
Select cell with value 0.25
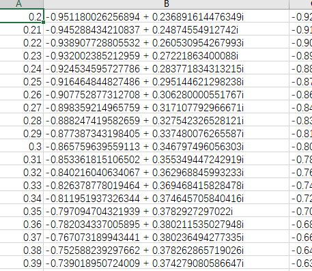tap(21, 81)
